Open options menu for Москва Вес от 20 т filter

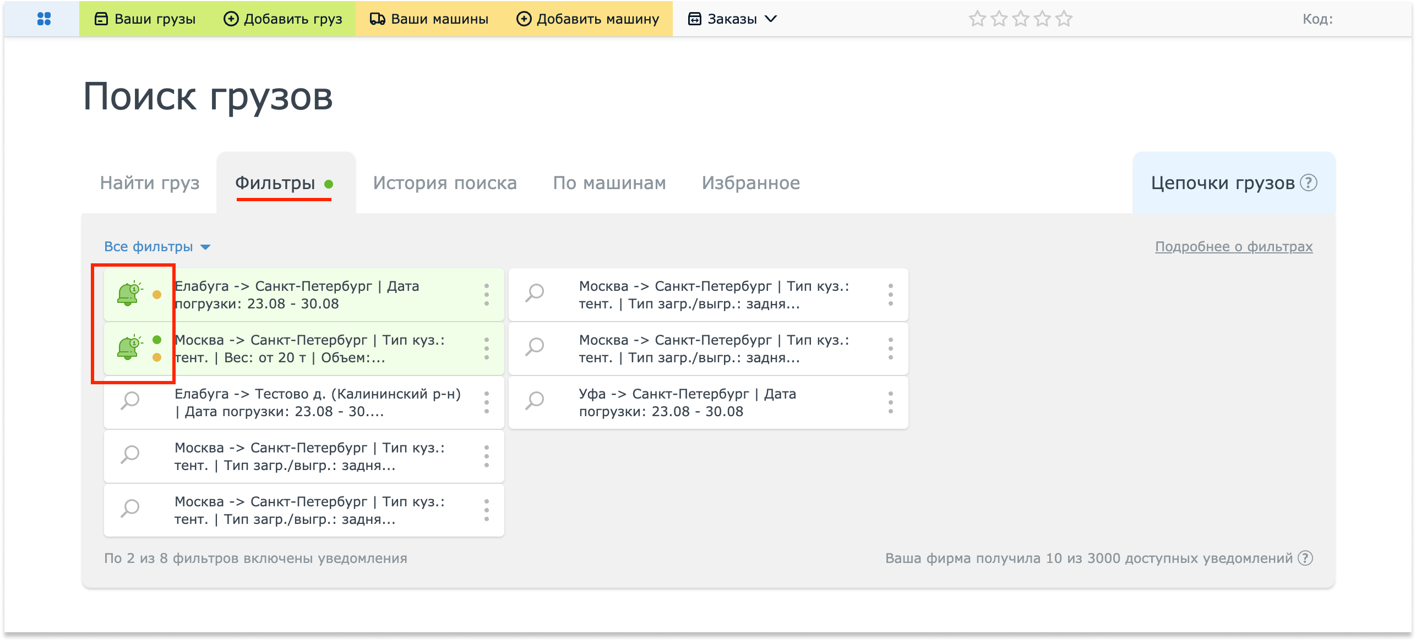487,349
